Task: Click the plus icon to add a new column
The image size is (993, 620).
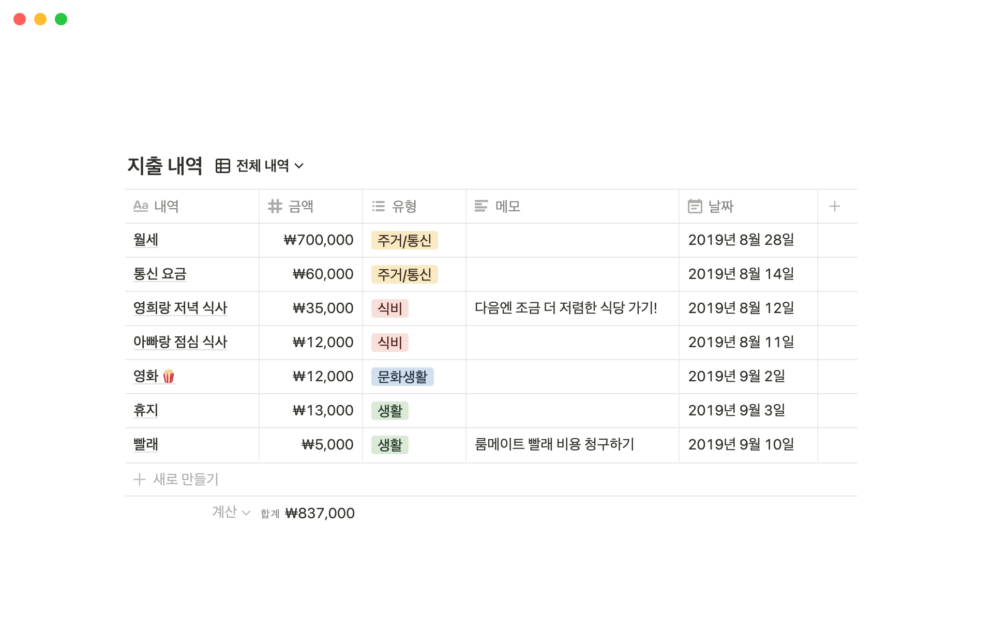Action: (834, 206)
